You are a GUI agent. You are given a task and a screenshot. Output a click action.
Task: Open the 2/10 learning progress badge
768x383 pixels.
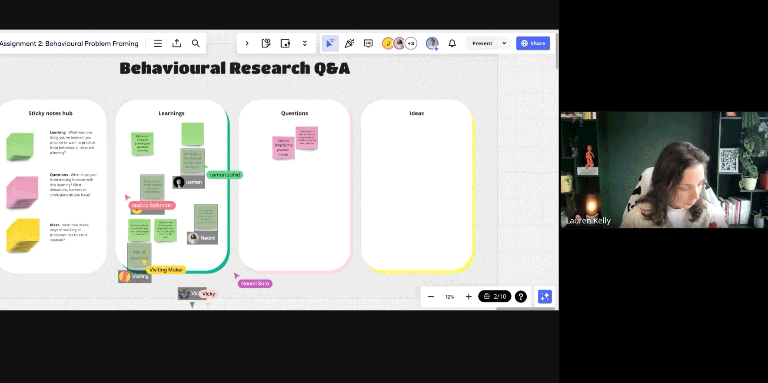click(495, 296)
